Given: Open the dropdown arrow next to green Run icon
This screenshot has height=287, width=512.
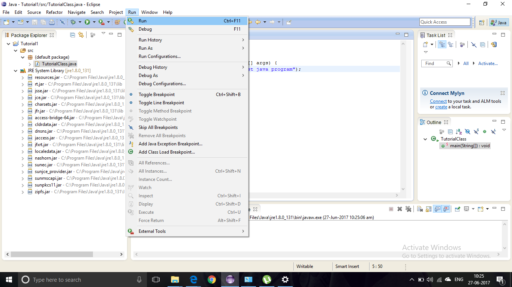Looking at the screenshot, I should pyautogui.click(x=94, y=22).
